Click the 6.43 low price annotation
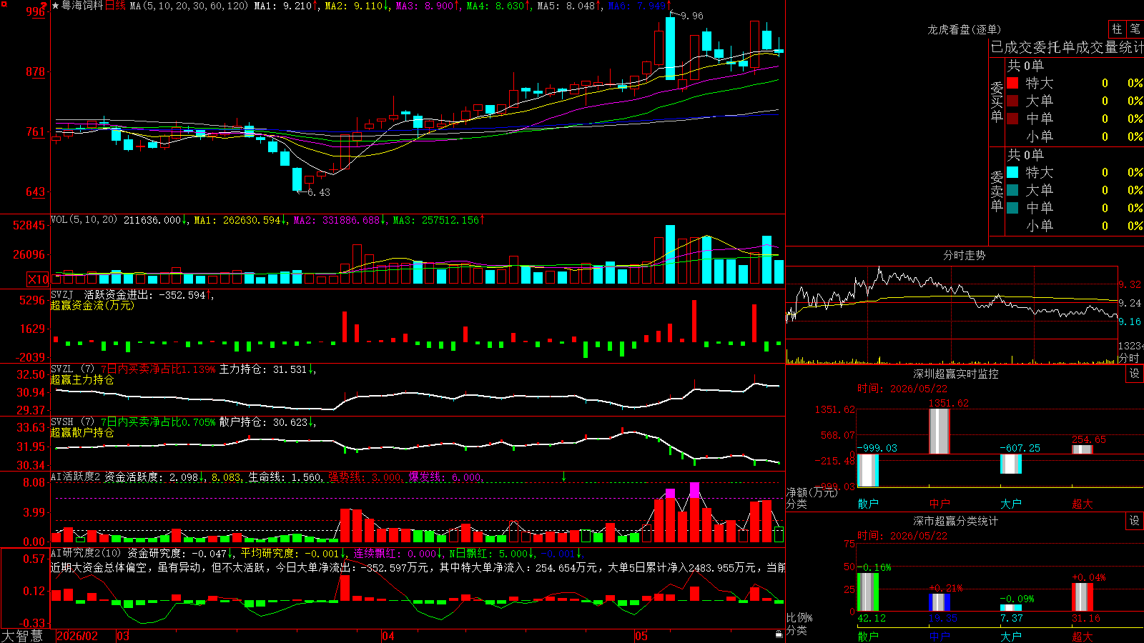 (x=319, y=192)
